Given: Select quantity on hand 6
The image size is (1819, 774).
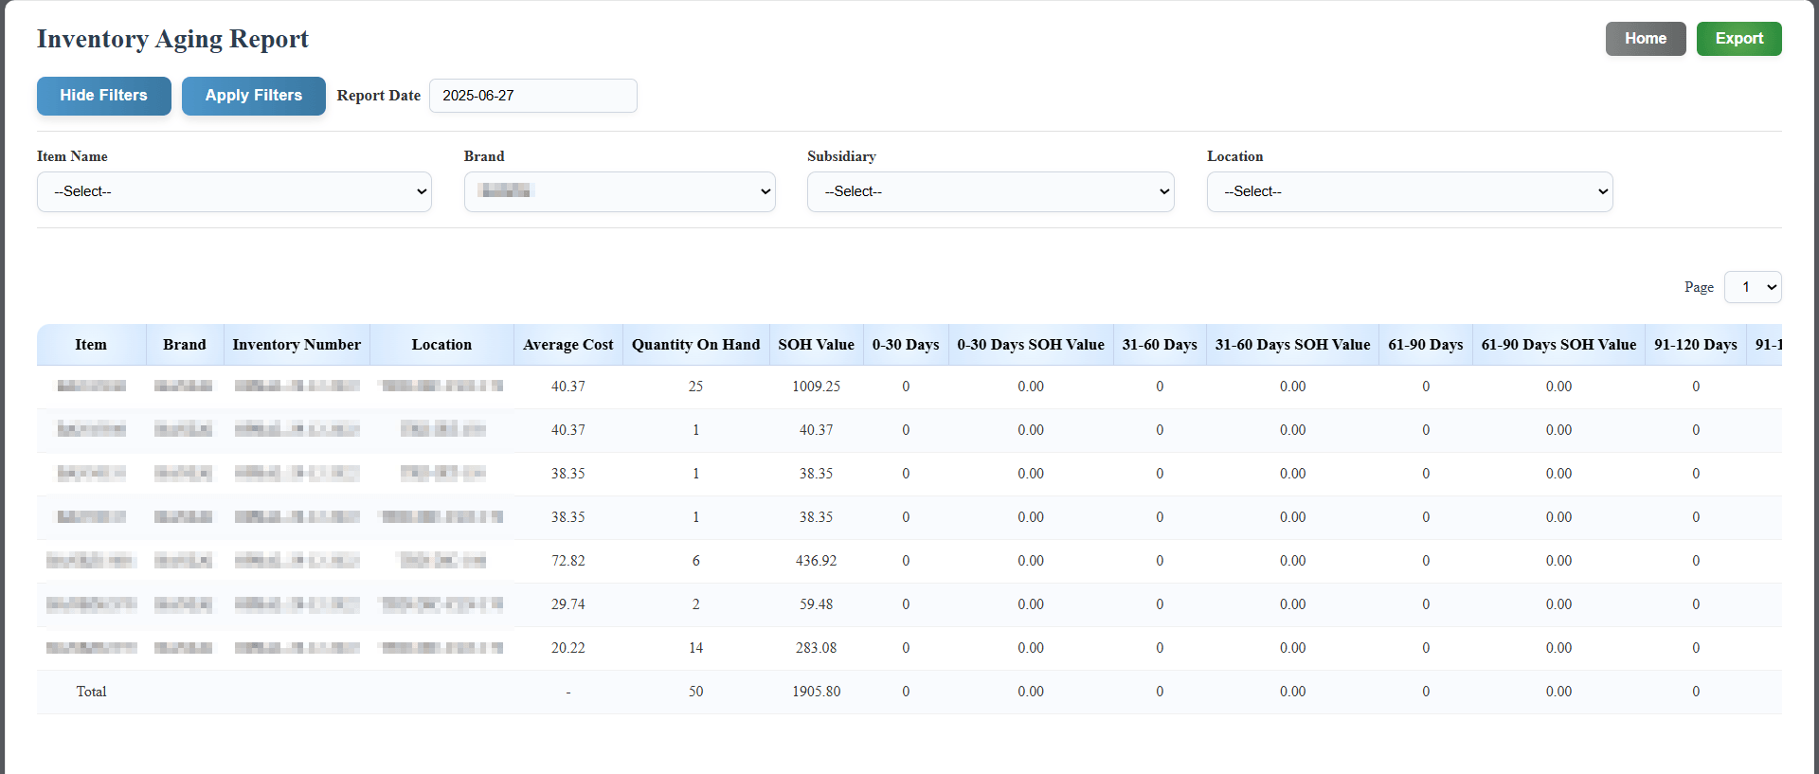Looking at the screenshot, I should (x=696, y=561).
